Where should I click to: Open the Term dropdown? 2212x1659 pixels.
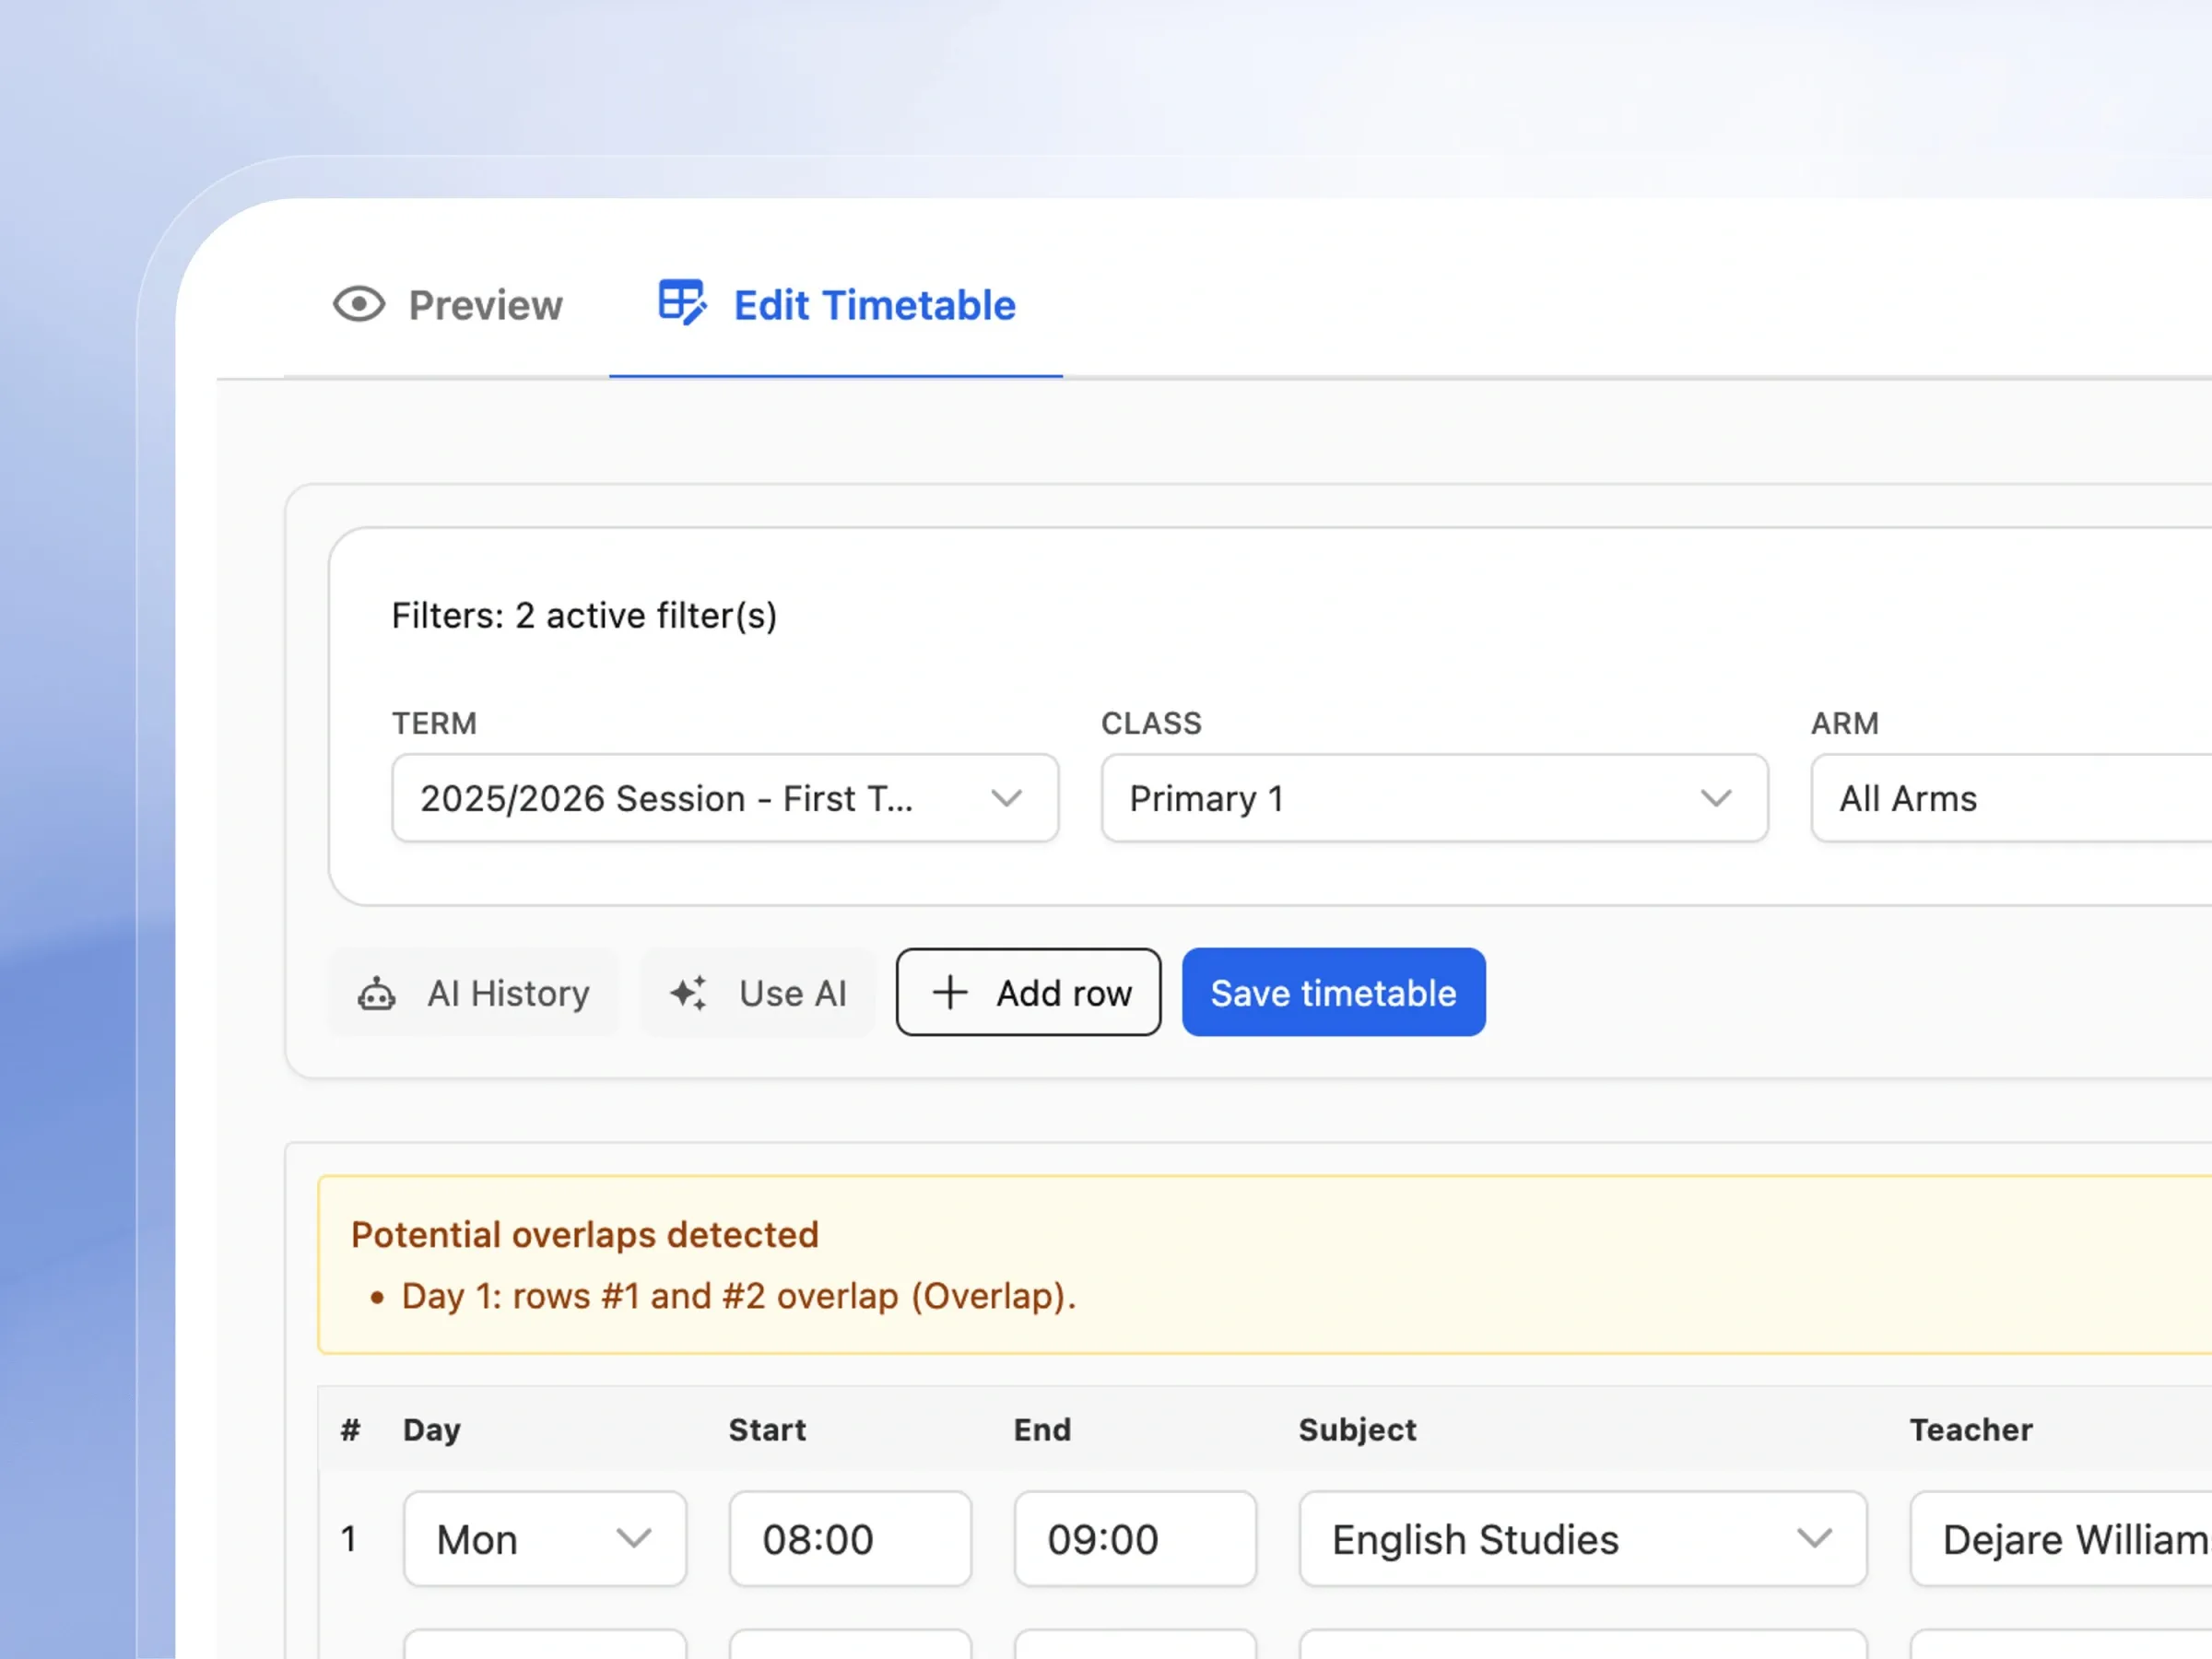(725, 798)
